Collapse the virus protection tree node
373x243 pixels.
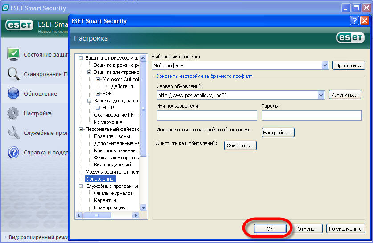click(81, 58)
